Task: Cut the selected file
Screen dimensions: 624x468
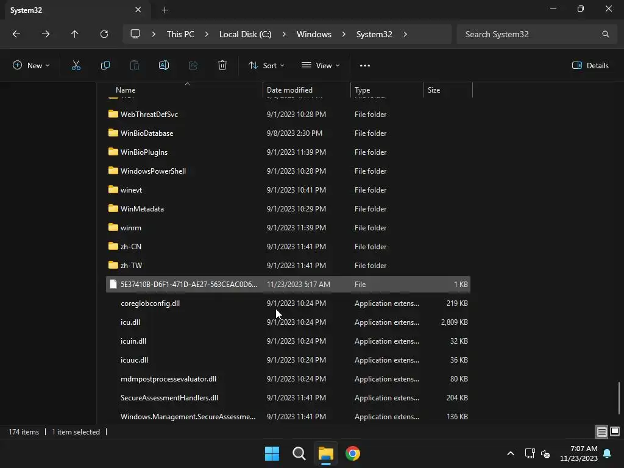Action: coord(76,65)
